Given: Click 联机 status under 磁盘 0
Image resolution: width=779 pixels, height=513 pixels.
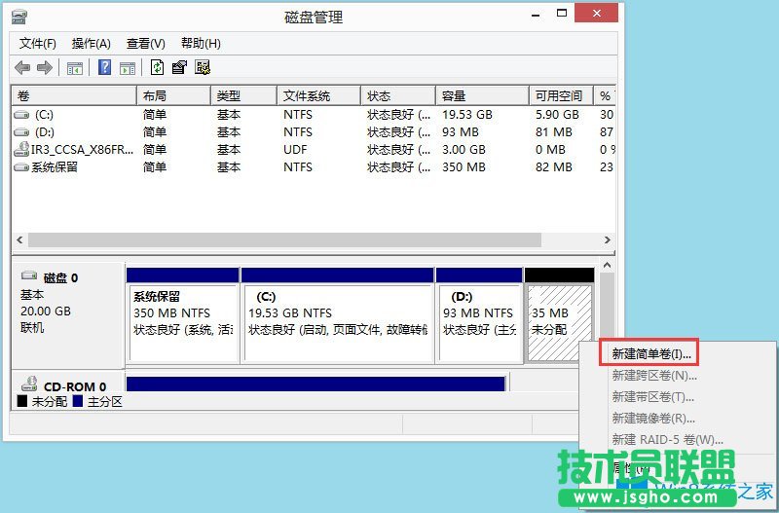Looking at the screenshot, I should pos(32,328).
